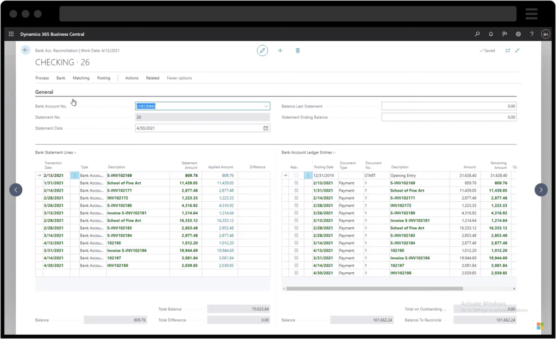The image size is (556, 339).
Task: Click Statement Amount column header
Action: (189, 165)
